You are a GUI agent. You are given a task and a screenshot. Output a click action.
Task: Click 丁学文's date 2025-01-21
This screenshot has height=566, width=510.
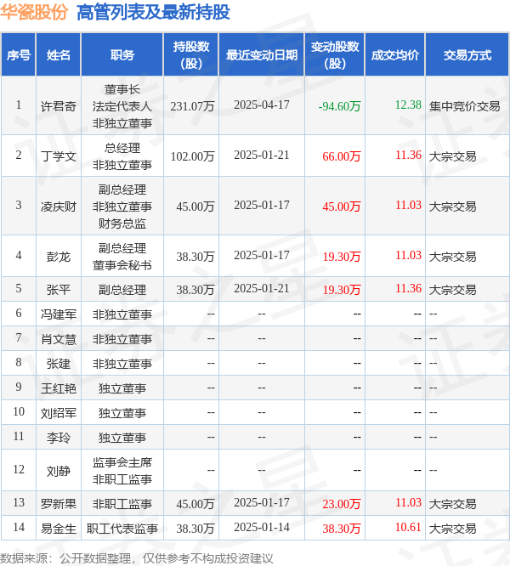[262, 155]
